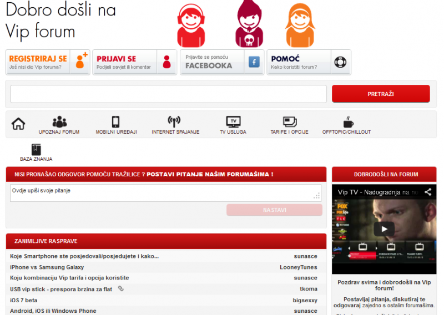Click the red person login icon
The width and height of the screenshot is (444, 315).
tap(167, 62)
